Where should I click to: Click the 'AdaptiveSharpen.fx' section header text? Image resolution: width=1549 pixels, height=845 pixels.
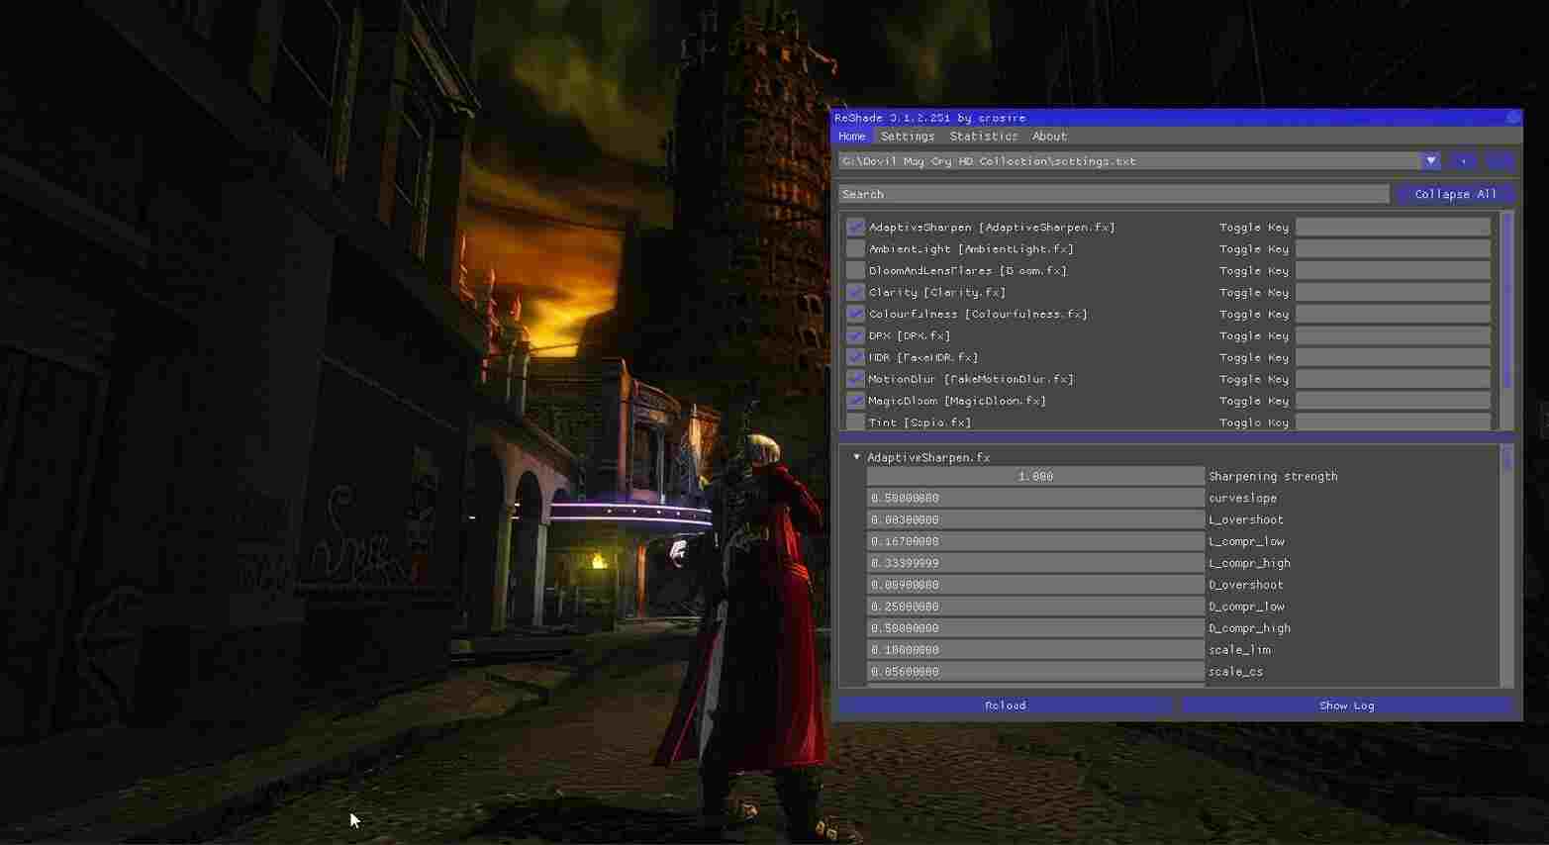click(x=928, y=457)
